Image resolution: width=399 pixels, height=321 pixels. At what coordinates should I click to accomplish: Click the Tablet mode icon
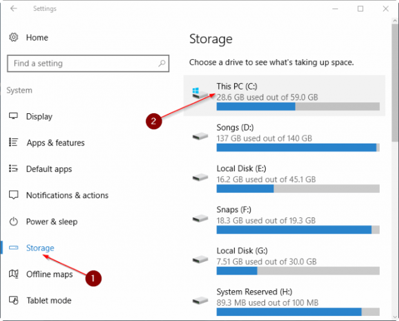click(x=14, y=300)
